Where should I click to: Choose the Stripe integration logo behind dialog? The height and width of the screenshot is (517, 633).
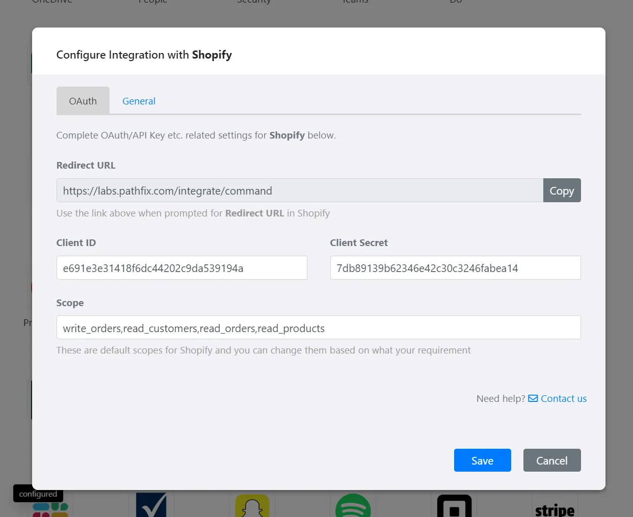click(555, 509)
